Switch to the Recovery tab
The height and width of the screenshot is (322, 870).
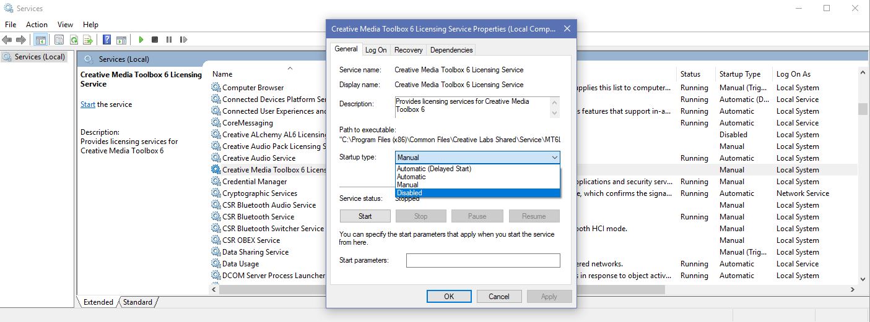click(x=408, y=50)
